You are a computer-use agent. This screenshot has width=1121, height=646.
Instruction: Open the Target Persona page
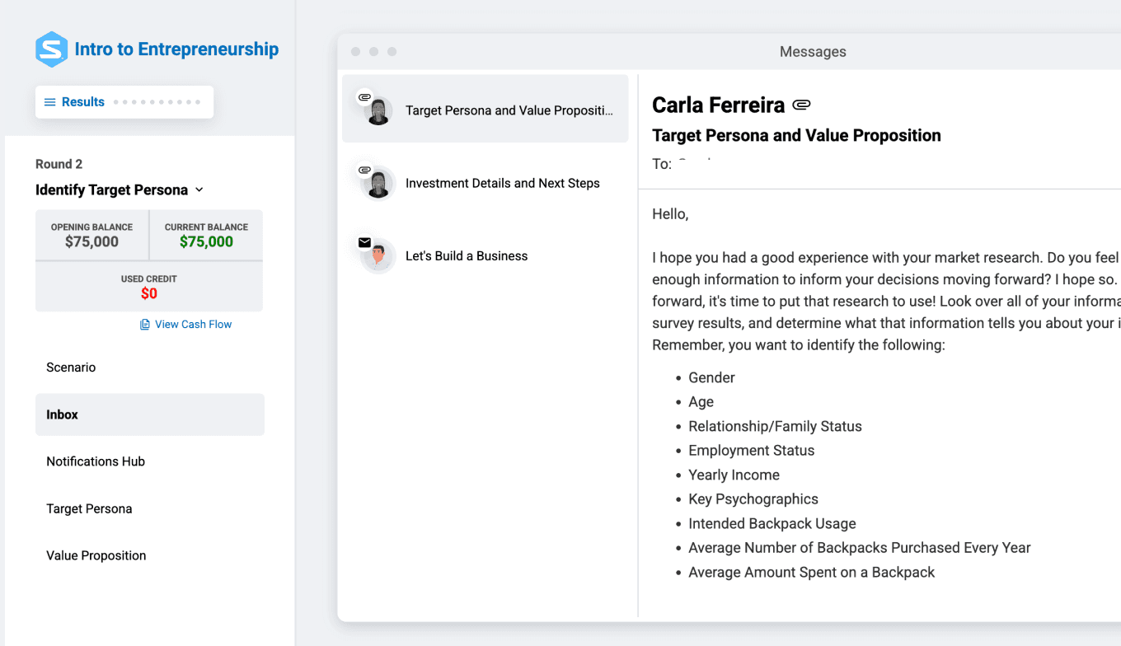coord(89,508)
